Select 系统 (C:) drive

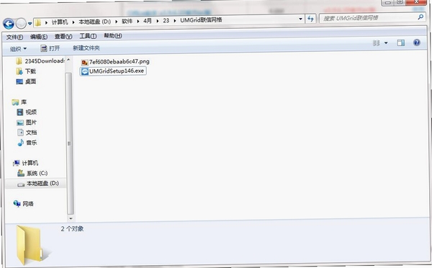point(32,173)
